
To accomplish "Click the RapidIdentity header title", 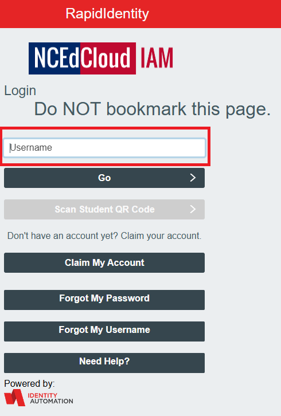I will [x=107, y=14].
